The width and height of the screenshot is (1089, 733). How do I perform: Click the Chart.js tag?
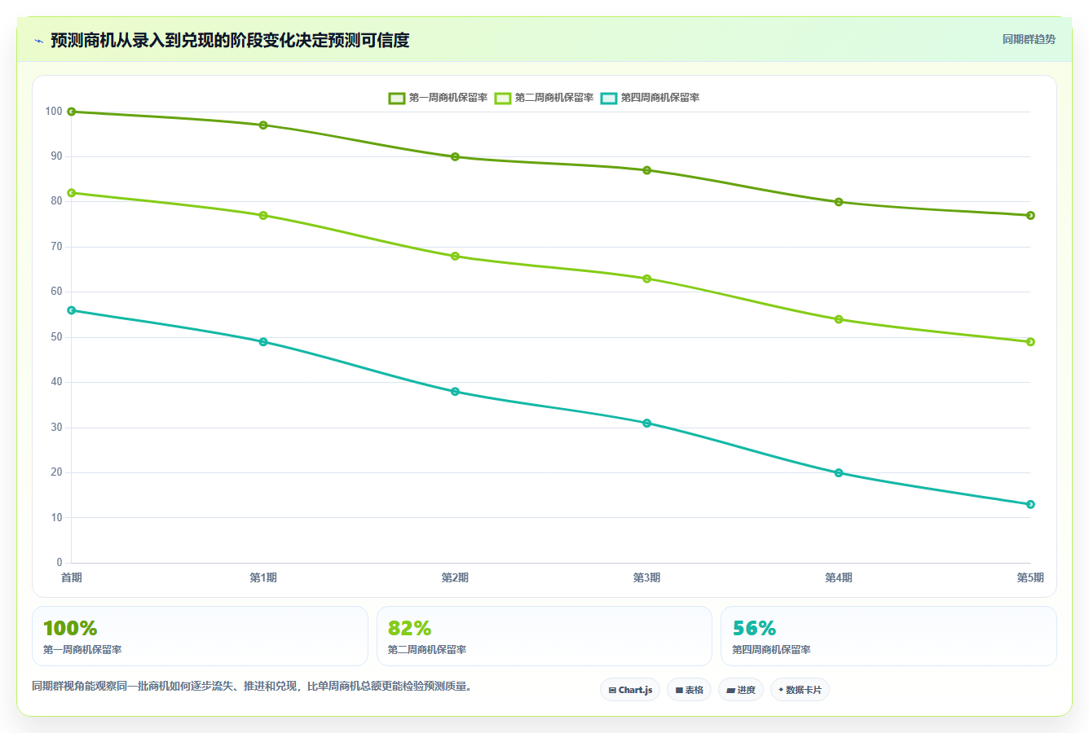point(630,690)
